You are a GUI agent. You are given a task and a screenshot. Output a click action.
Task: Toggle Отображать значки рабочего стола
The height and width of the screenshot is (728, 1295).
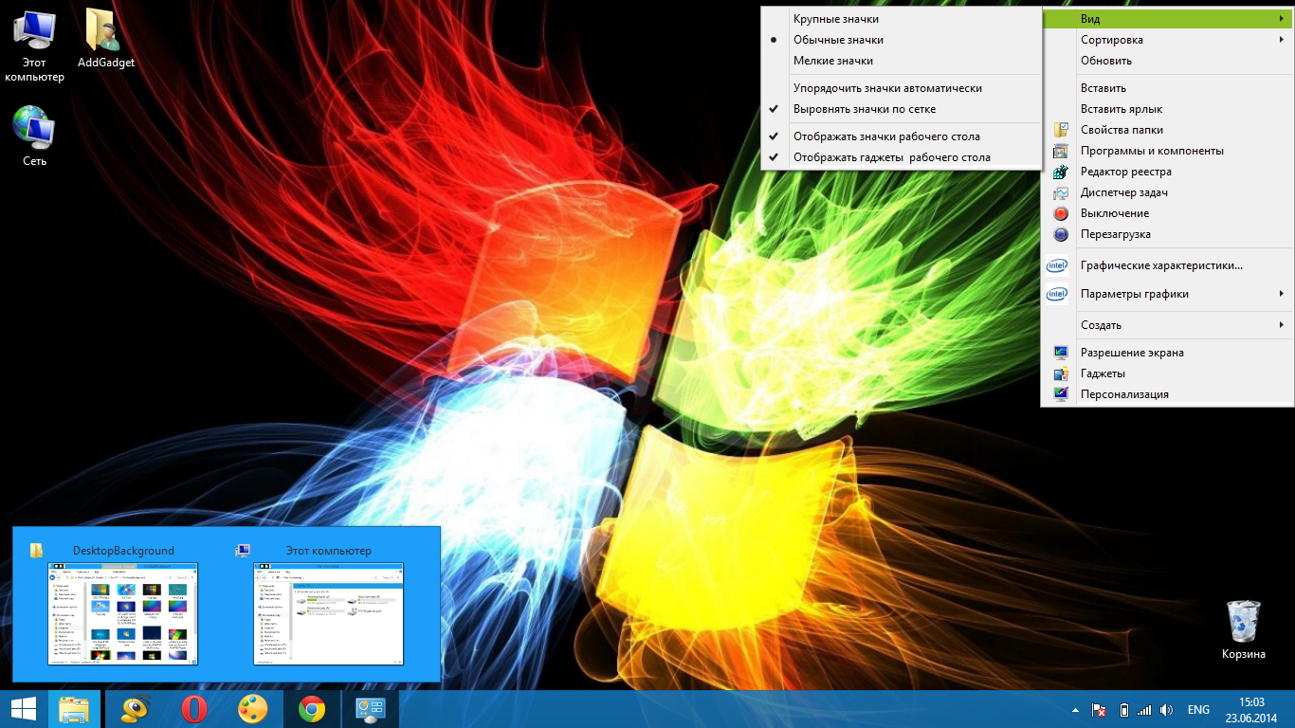(x=901, y=136)
